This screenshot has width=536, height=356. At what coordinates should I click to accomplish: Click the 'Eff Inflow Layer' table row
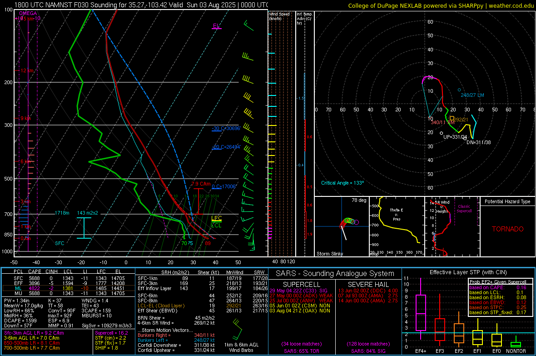[203, 288]
